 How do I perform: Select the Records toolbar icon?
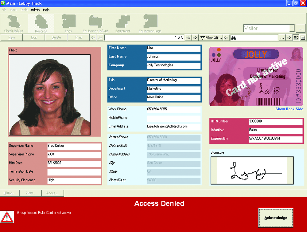(x=41, y=24)
